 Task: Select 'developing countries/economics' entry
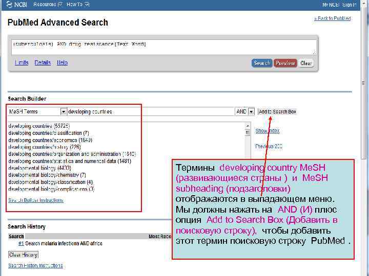pyautogui.click(x=50, y=140)
